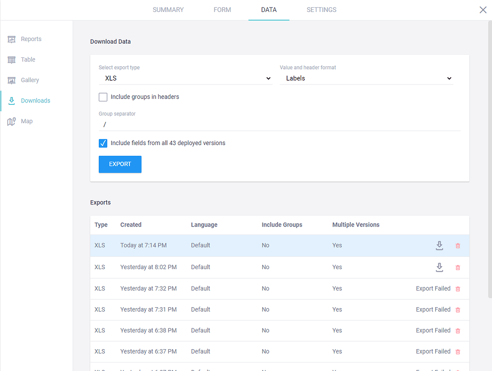Delete the failed export from Yesterday at 7:32 PM

click(457, 288)
